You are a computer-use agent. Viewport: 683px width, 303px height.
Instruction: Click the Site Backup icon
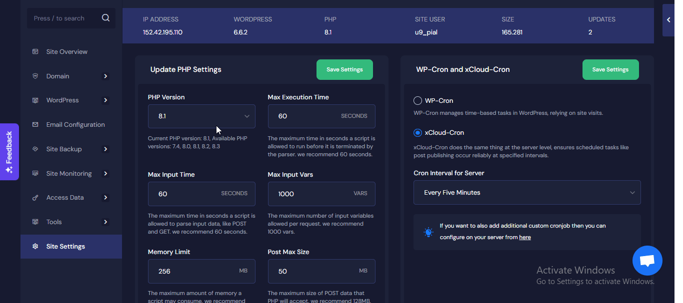[35, 149]
